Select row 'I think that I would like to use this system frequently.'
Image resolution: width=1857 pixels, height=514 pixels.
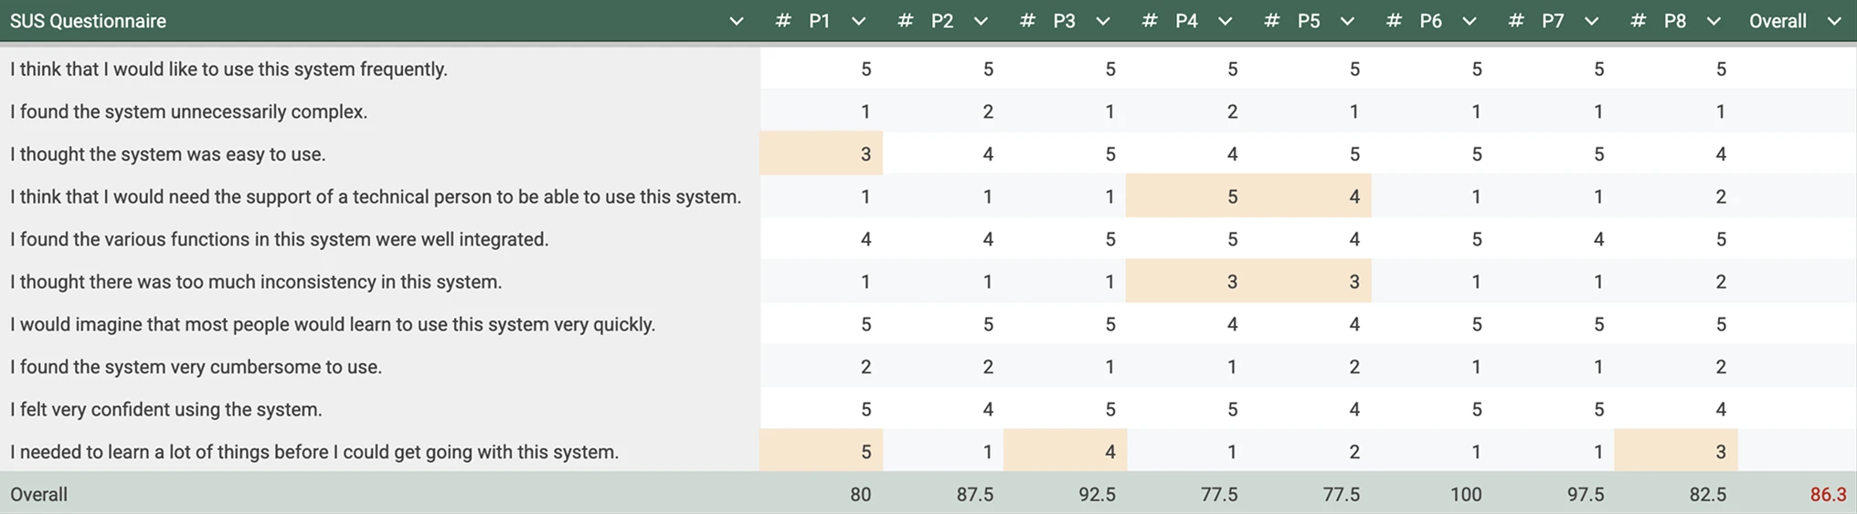[928, 68]
